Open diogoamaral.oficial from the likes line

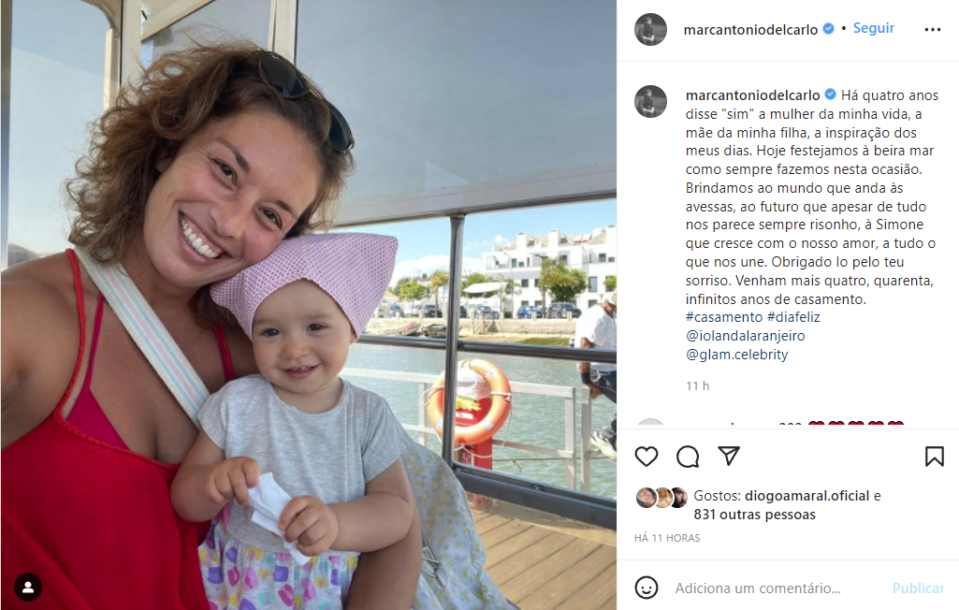pos(806,496)
